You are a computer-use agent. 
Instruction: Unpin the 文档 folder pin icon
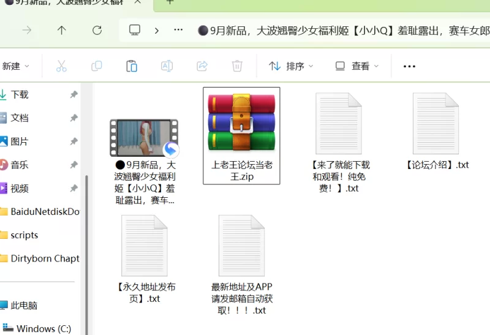(x=73, y=118)
